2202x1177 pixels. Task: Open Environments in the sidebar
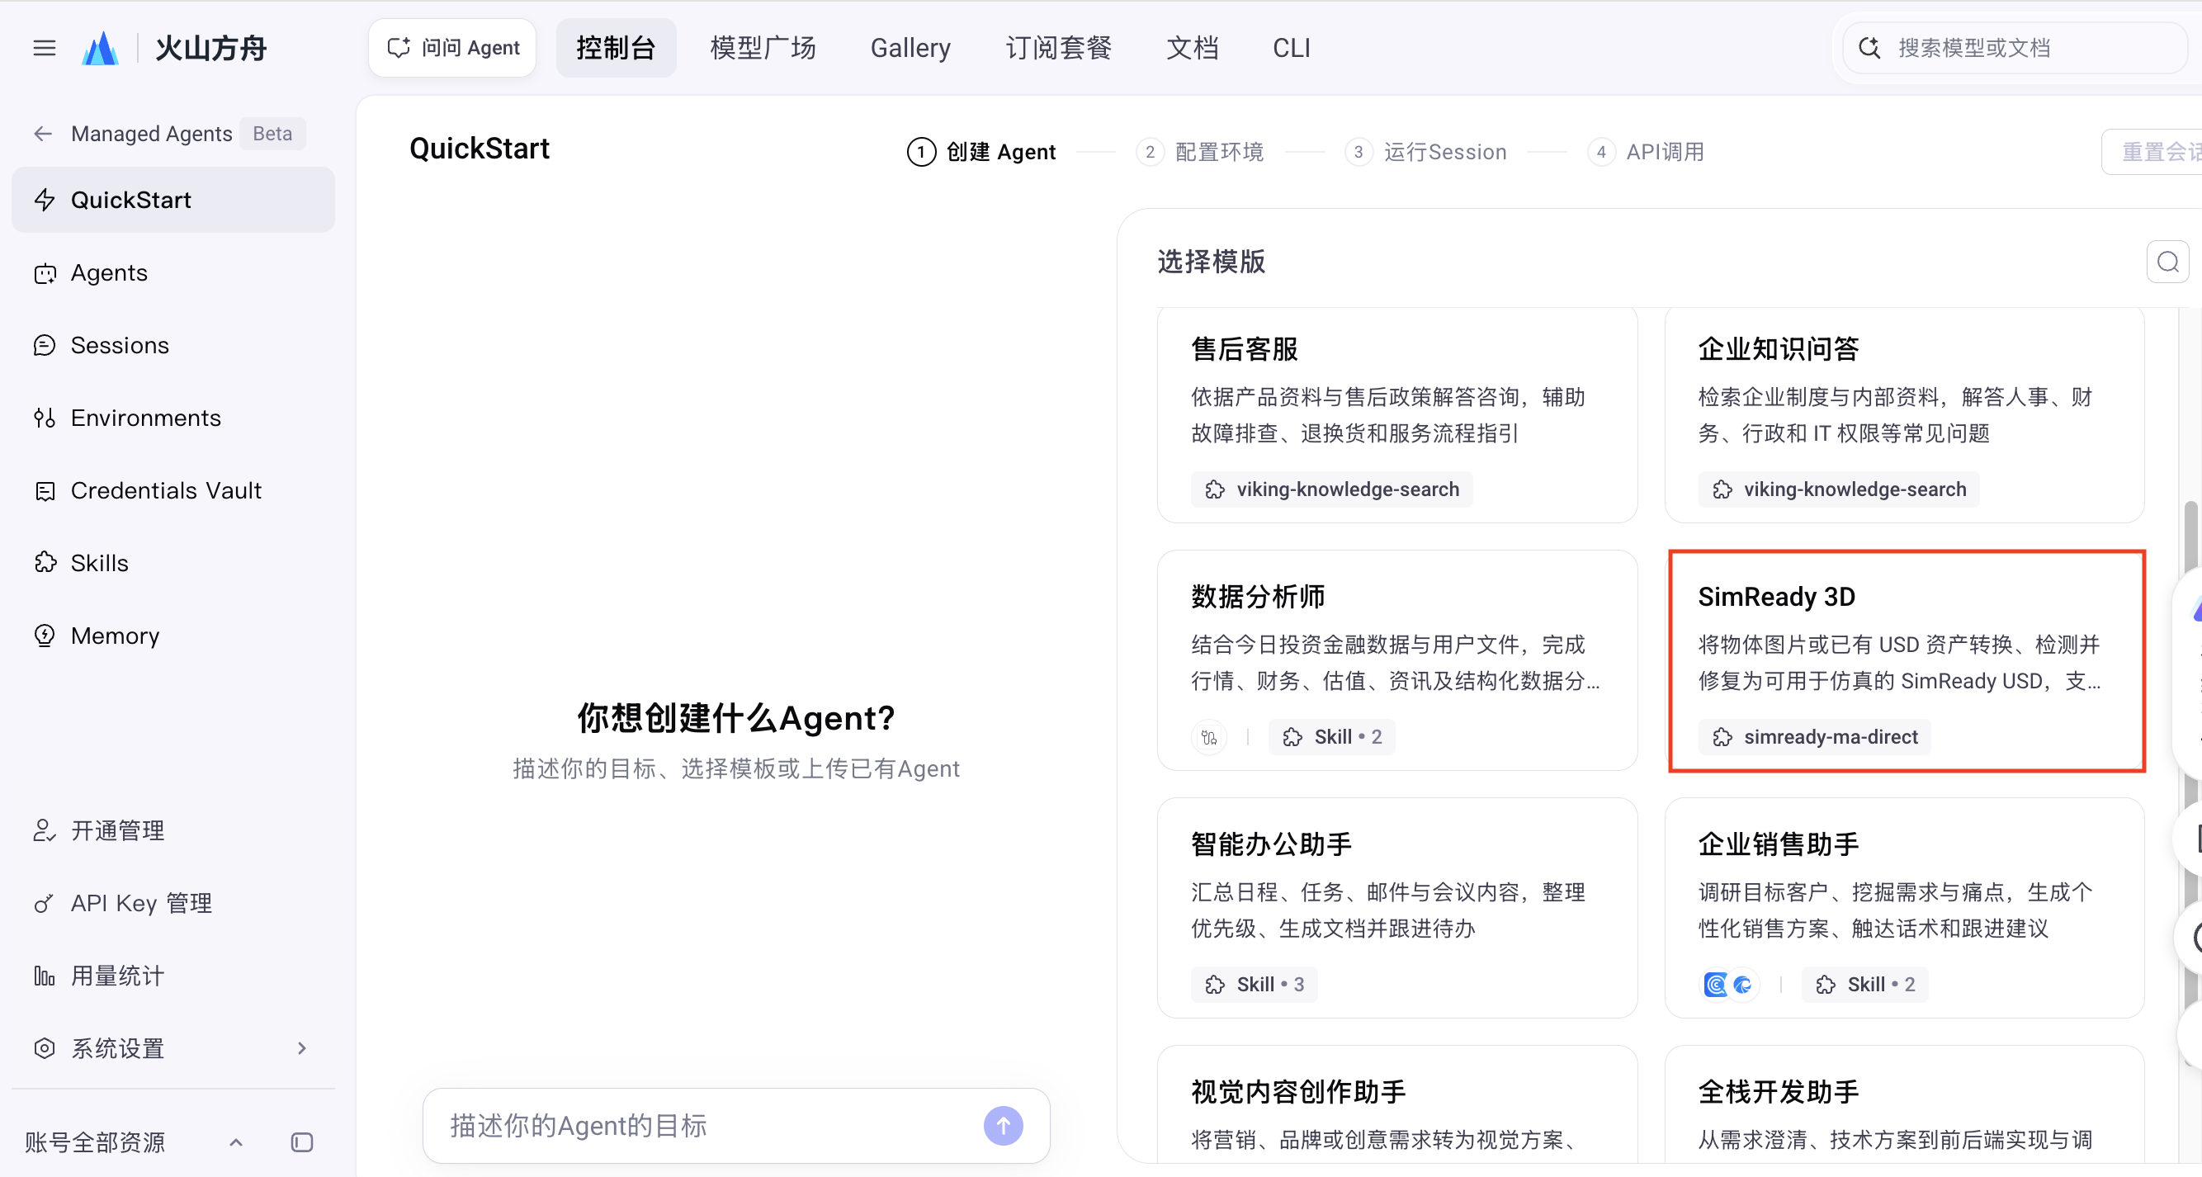point(172,418)
